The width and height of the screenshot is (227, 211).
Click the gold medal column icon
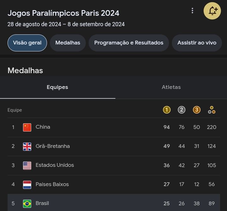(166, 110)
